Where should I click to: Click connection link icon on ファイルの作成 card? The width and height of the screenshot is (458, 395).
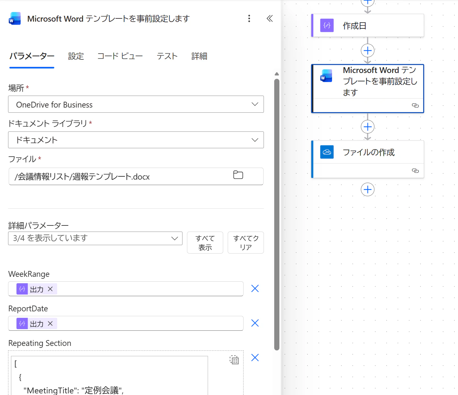[x=415, y=171]
